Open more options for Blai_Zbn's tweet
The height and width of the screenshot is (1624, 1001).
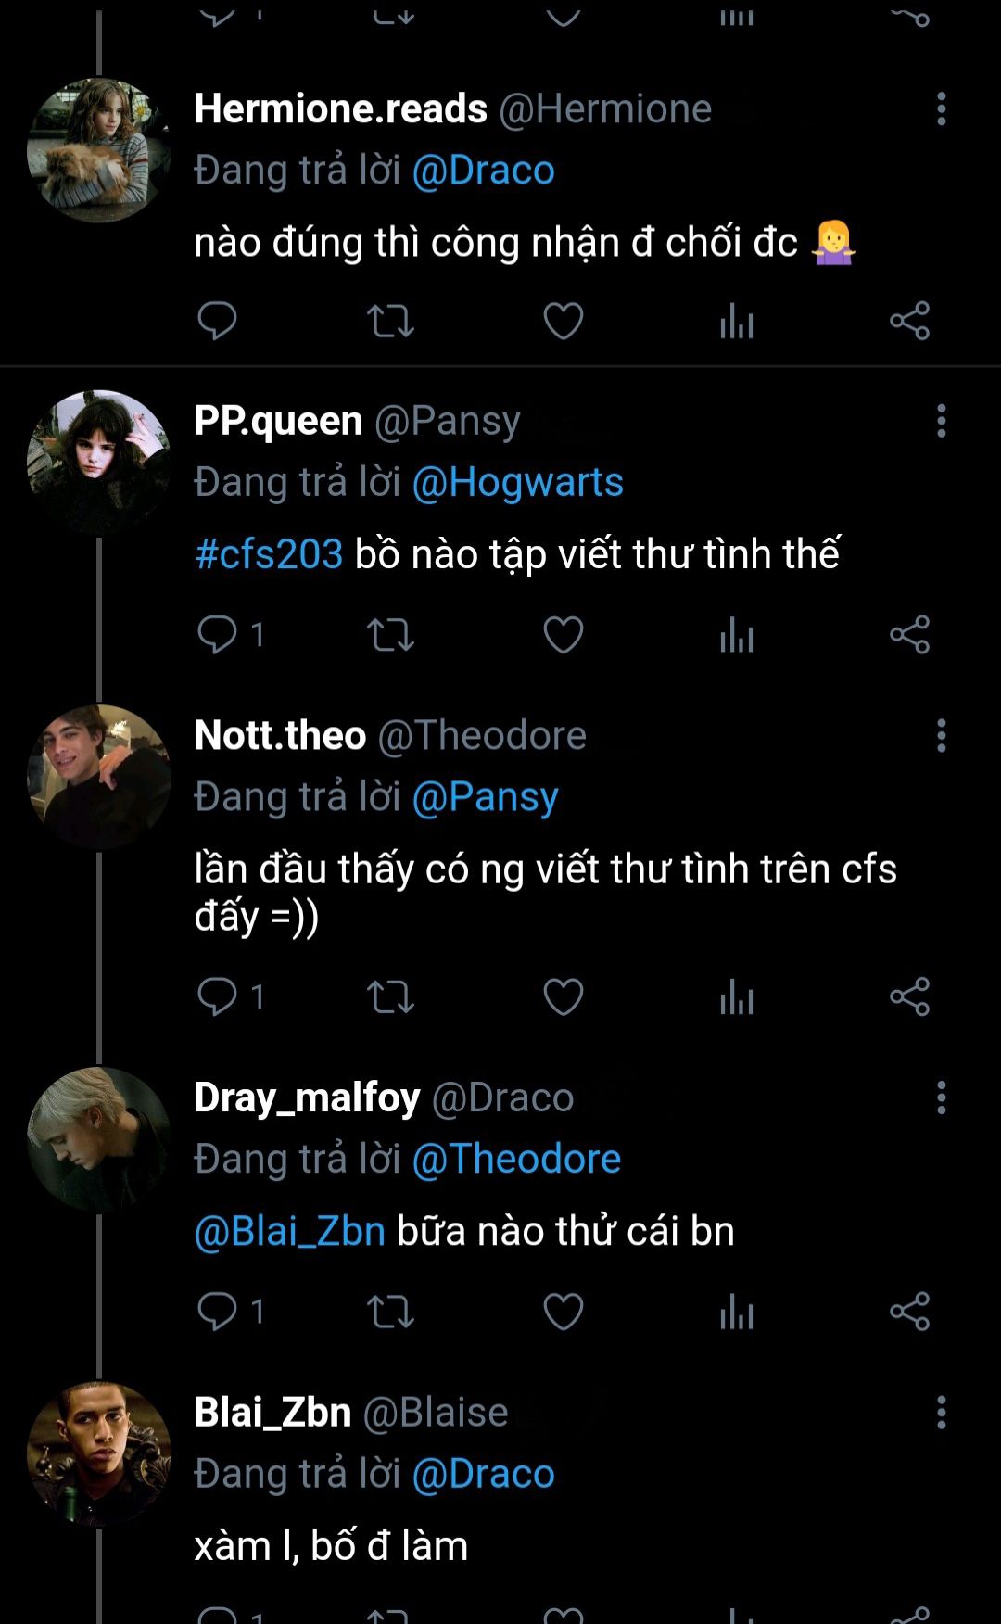941,1412
